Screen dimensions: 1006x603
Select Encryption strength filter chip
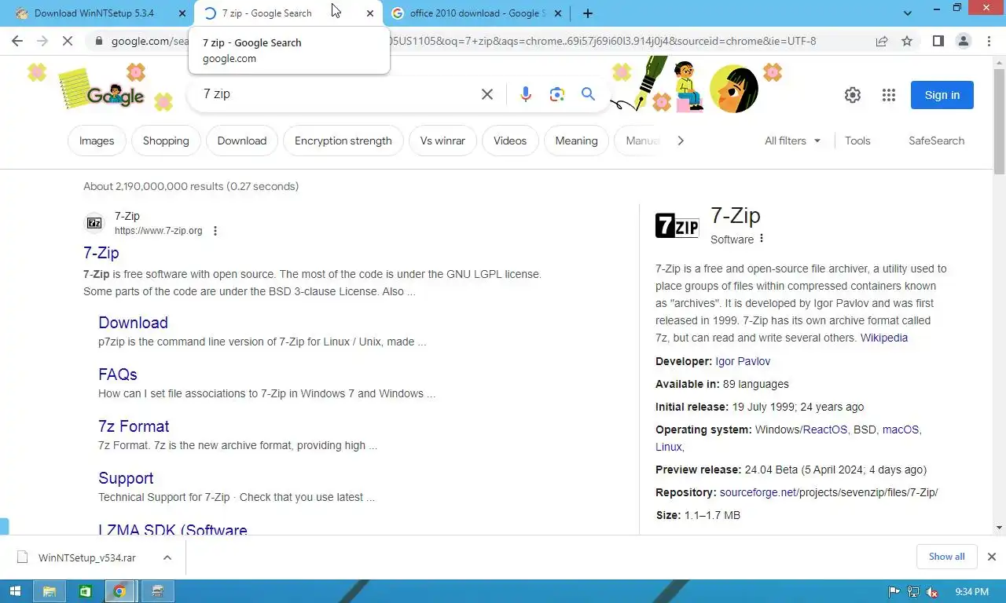tap(343, 141)
